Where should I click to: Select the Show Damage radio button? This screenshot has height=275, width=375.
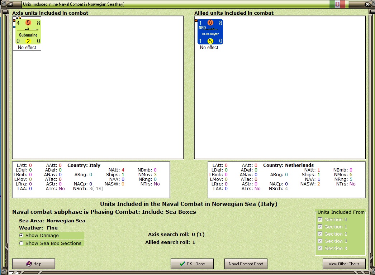click(21, 235)
